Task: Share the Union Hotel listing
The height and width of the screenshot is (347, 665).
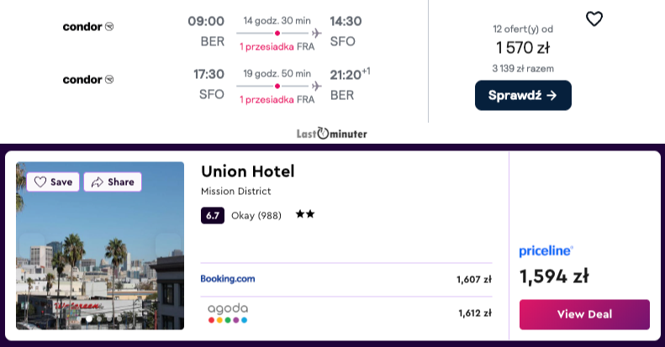Action: pyautogui.click(x=113, y=181)
